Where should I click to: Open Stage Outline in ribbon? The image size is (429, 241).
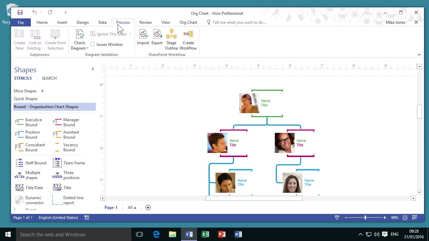coord(171,39)
